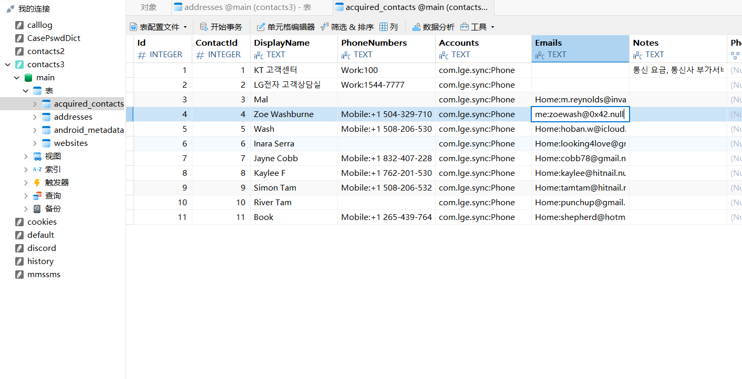Expand the websites table node
This screenshot has height=379, width=742.
35,143
